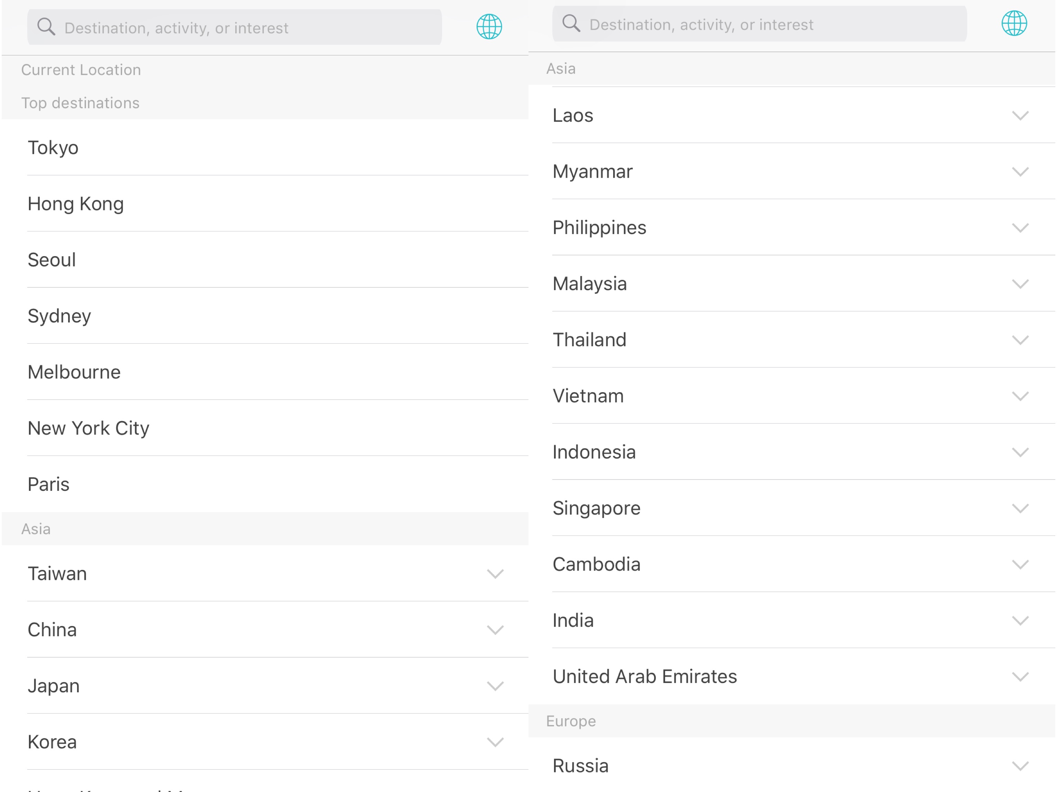Expand the Korea destinations list
This screenshot has height=792, width=1057.
tap(495, 742)
